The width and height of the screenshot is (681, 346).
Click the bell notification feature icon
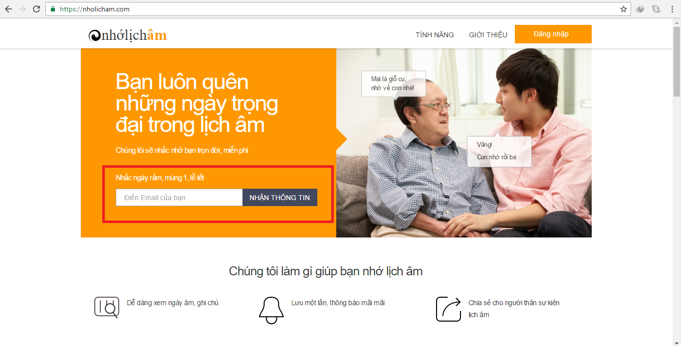[x=271, y=310]
